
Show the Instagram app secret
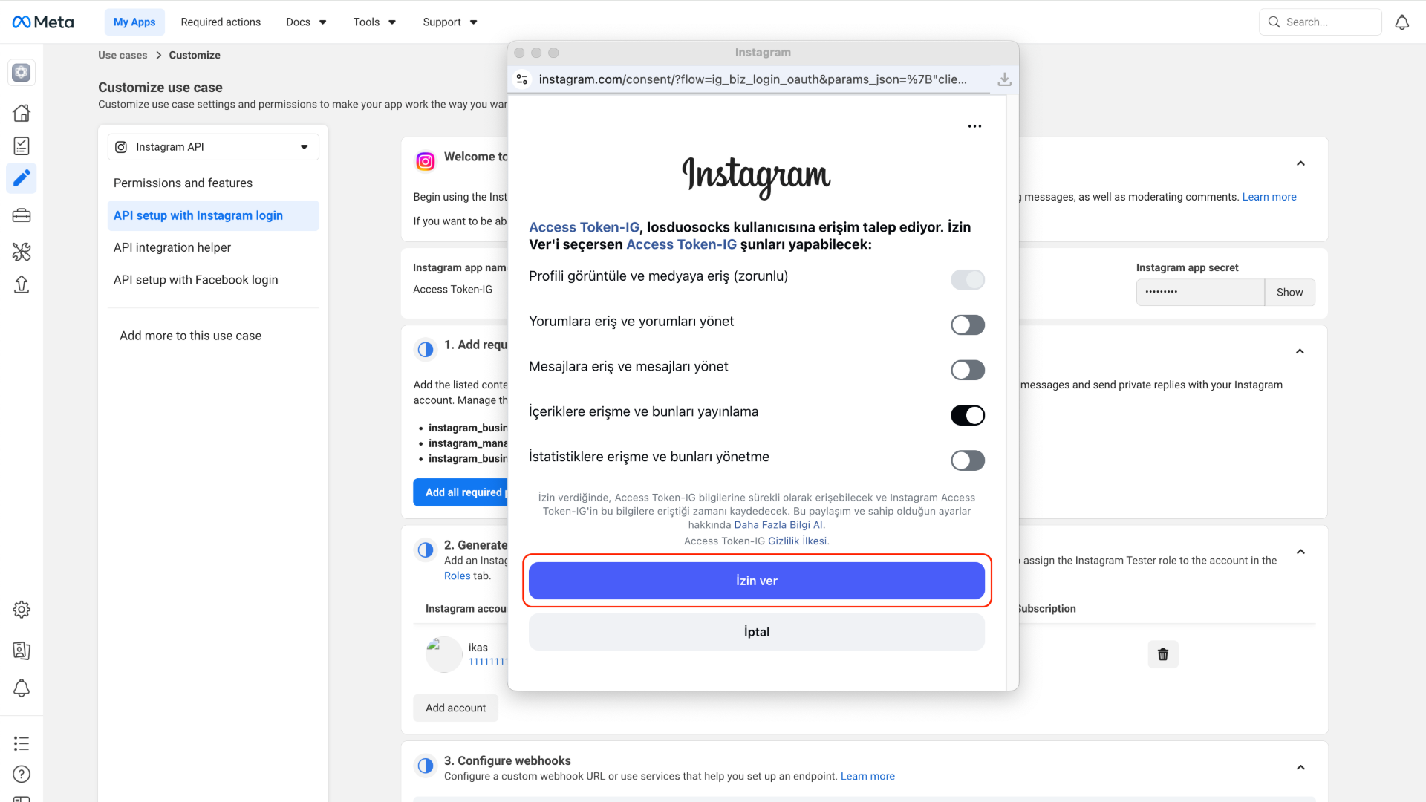point(1289,293)
